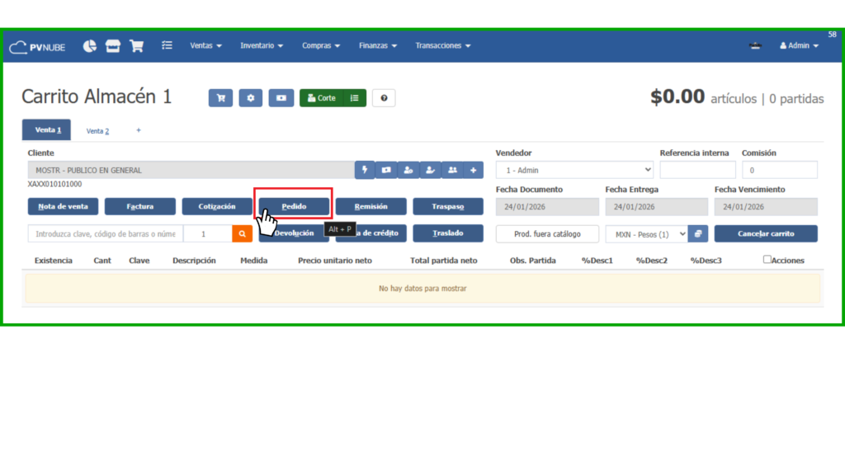The image size is (845, 475).
Task: Click the Referencia interna input field
Action: point(697,170)
